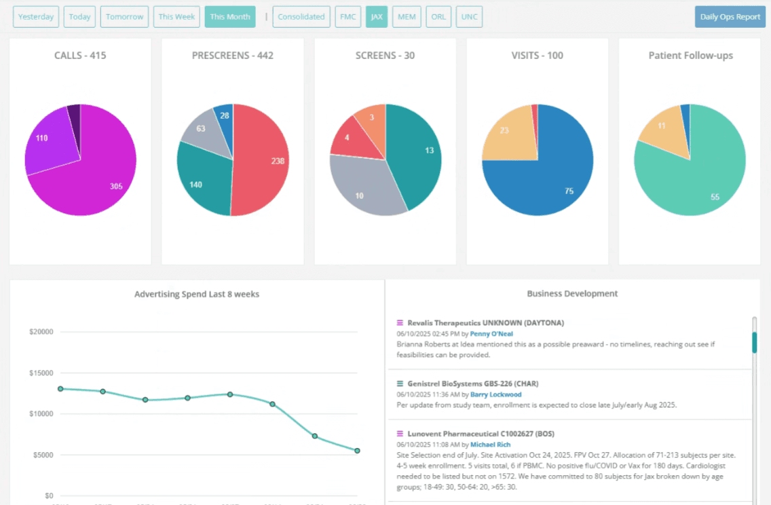
Task: Click the last data point near $5000
Action: pyautogui.click(x=358, y=451)
